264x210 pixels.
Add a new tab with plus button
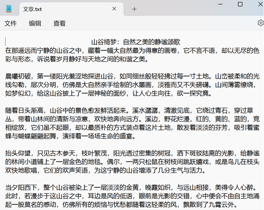134,9
